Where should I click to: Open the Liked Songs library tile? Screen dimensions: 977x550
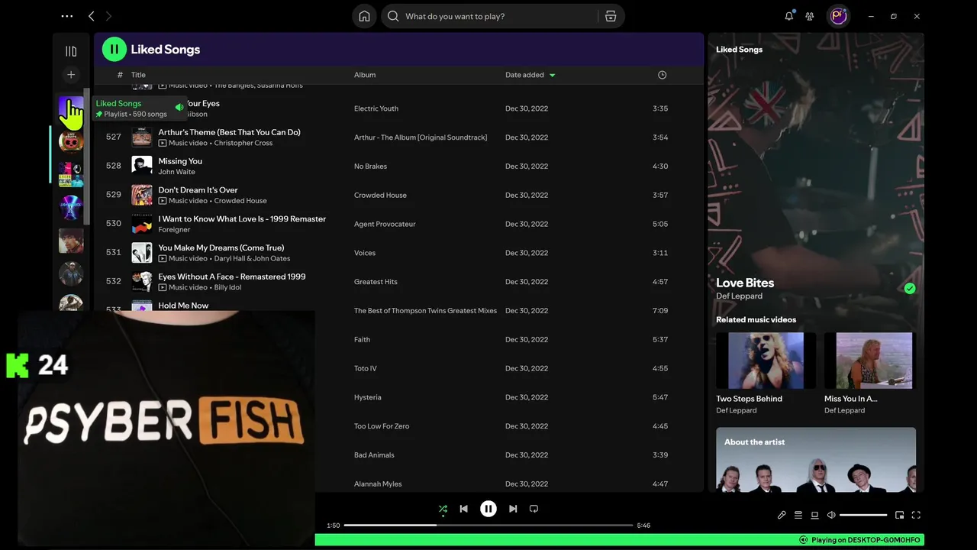click(71, 109)
